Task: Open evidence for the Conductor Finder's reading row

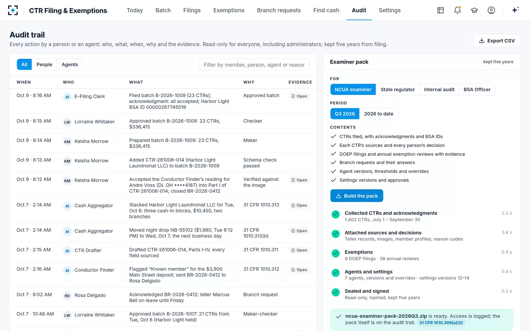Action: 299,180
